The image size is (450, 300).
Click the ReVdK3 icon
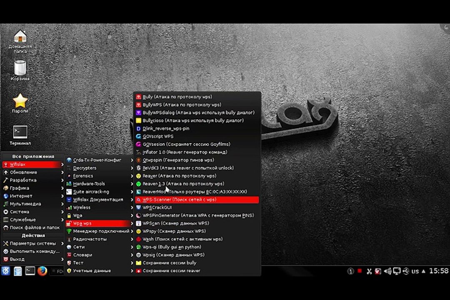(x=139, y=168)
